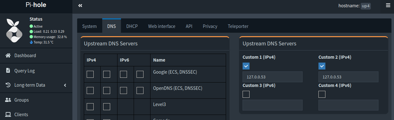Uncheck the Custom 2 (IPv4) checkbox

click(322, 66)
